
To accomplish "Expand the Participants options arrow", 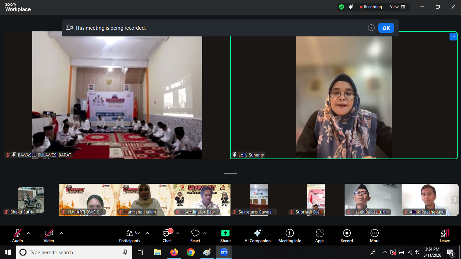I will coord(147,233).
